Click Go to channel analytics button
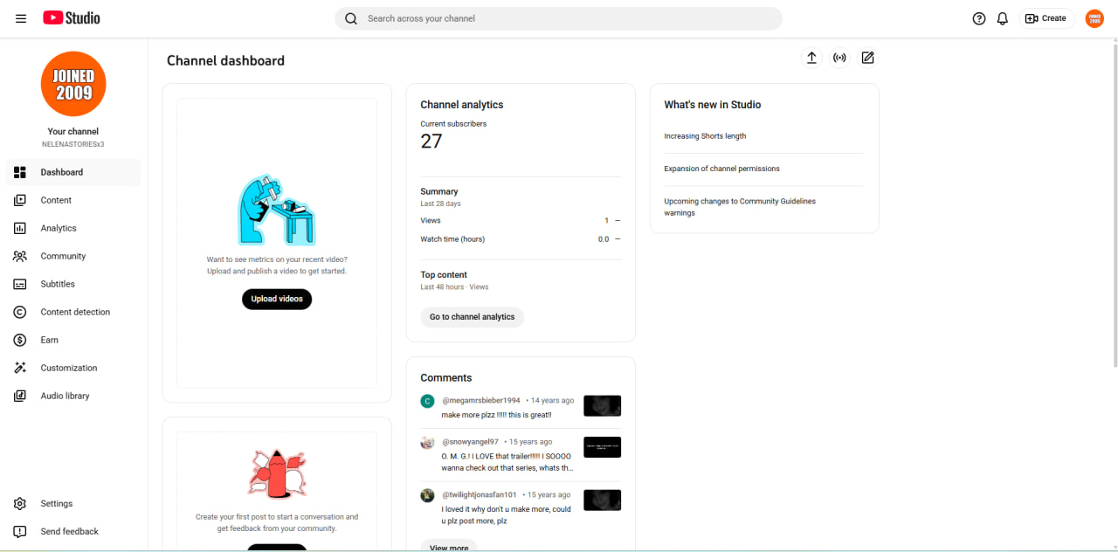This screenshot has width=1118, height=552. point(473,317)
